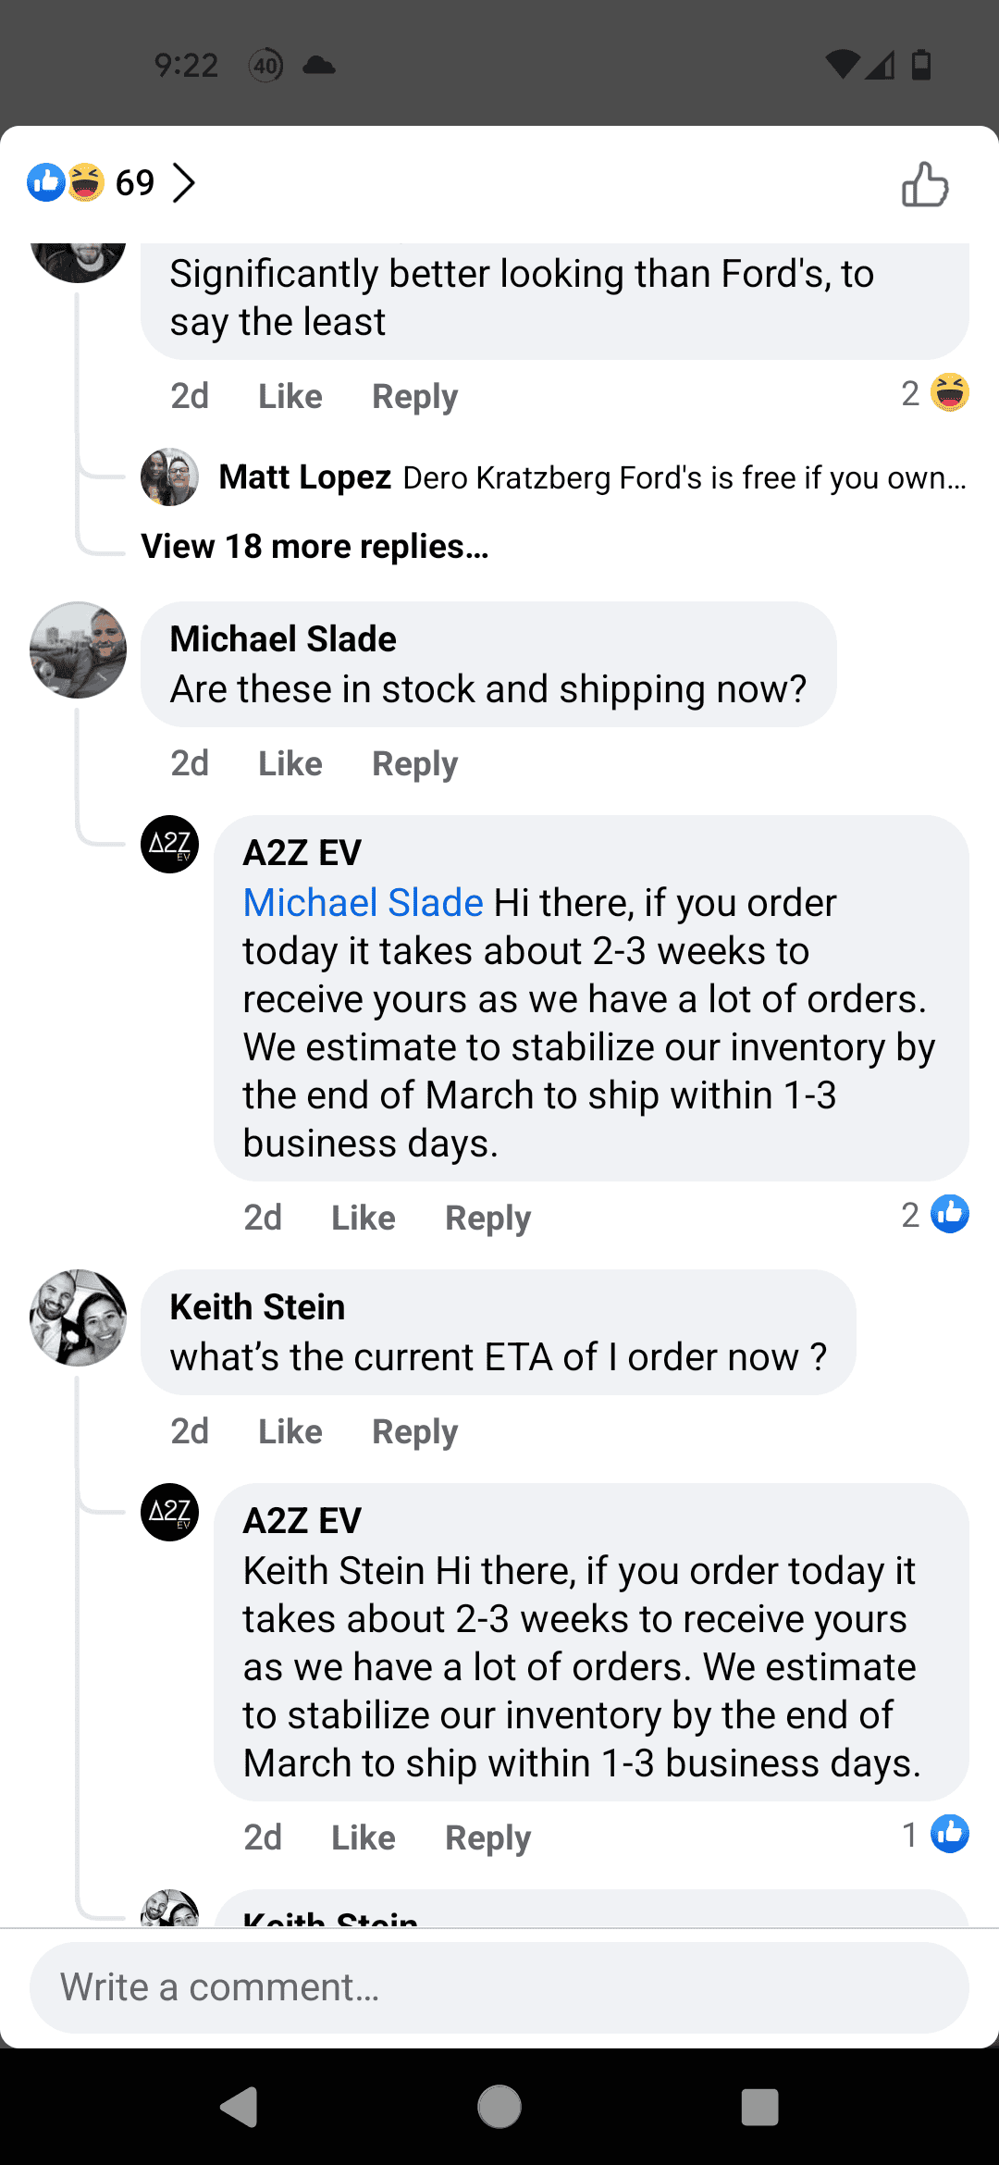Screen dimensions: 999x2165
Task: Tap the large thumbs-up like icon
Action: (924, 185)
